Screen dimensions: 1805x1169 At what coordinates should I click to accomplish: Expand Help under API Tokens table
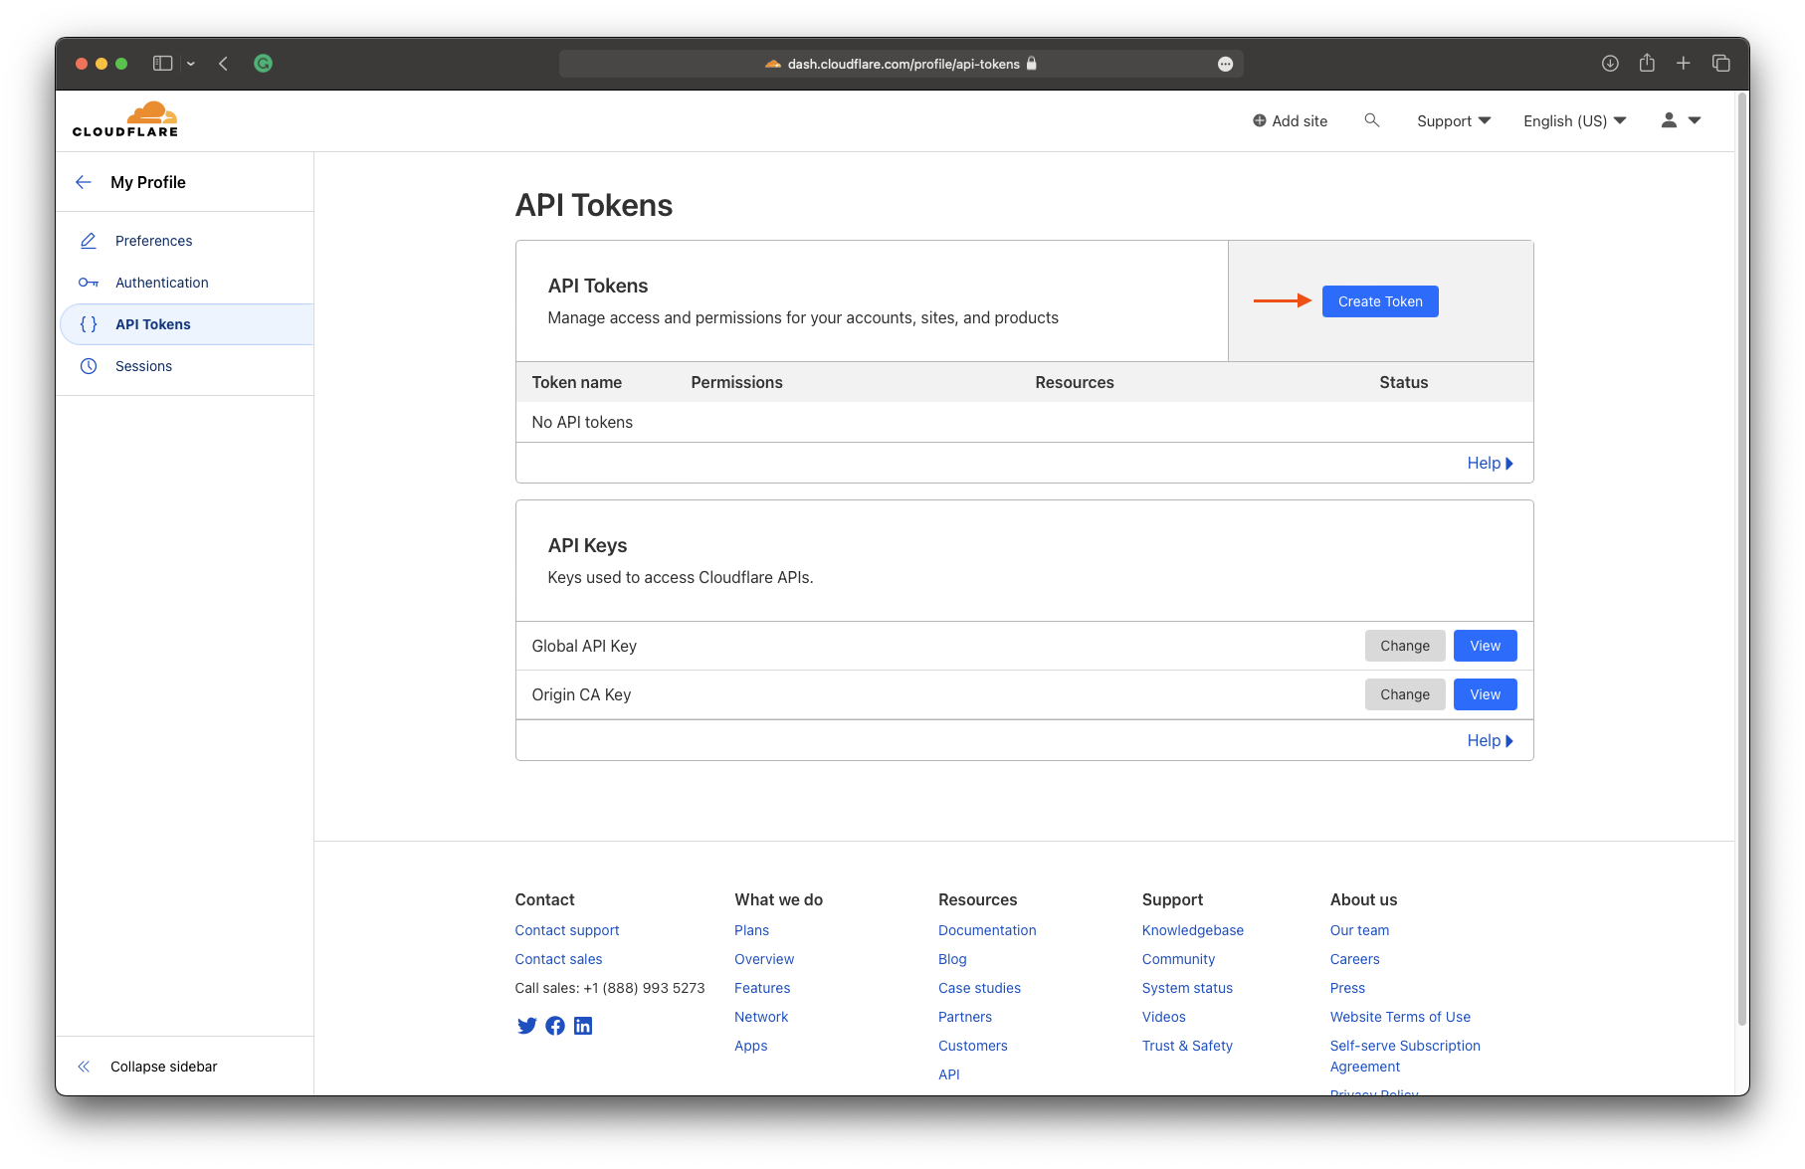coord(1489,463)
